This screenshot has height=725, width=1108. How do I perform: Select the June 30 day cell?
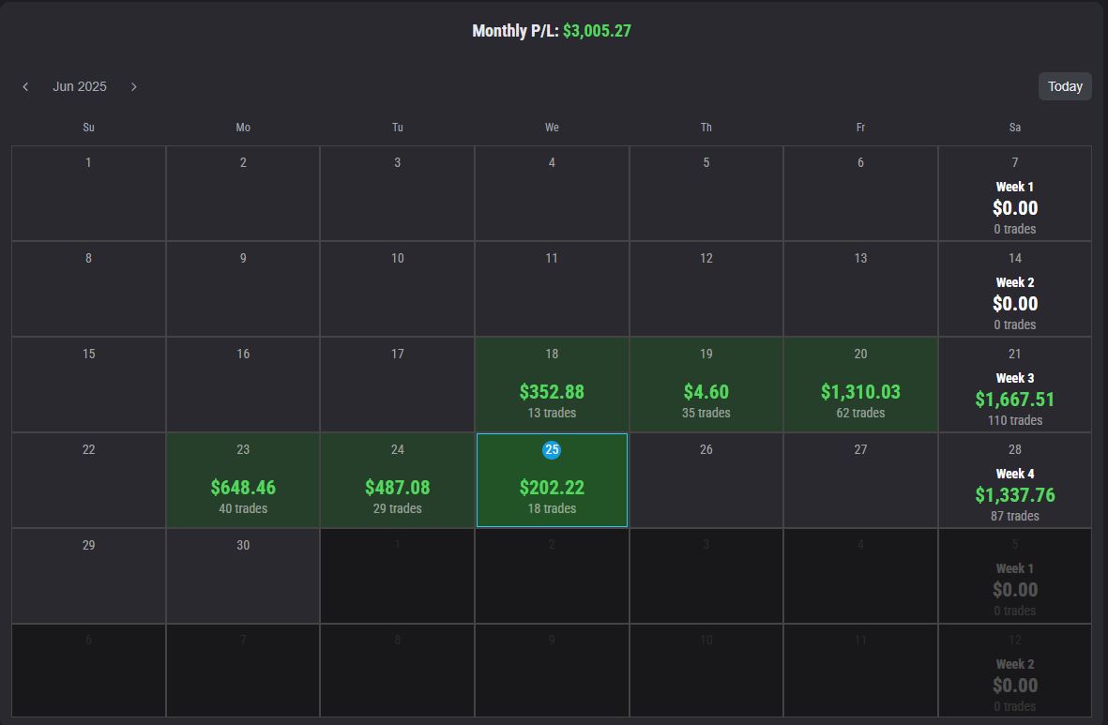point(243,576)
